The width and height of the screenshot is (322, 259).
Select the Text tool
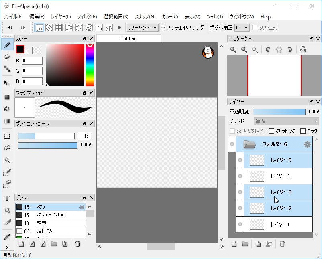(x=7, y=198)
